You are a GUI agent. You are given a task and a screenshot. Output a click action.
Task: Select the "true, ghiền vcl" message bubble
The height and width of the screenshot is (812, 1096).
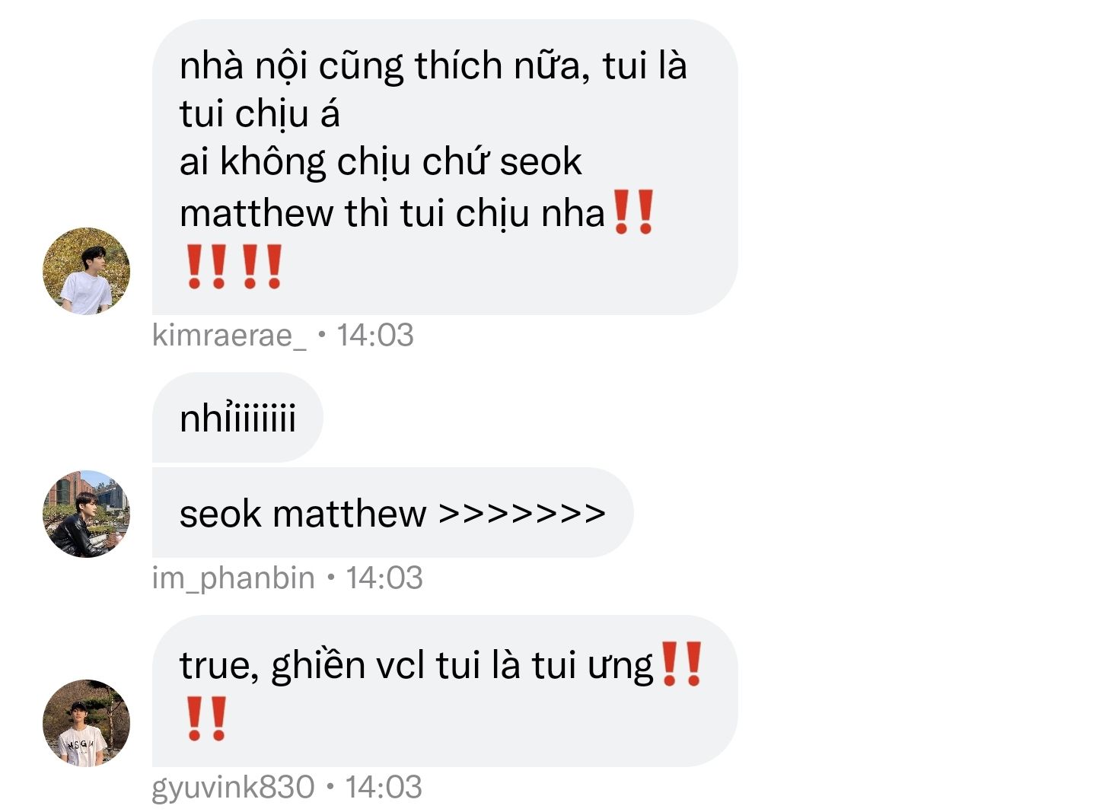click(x=444, y=691)
